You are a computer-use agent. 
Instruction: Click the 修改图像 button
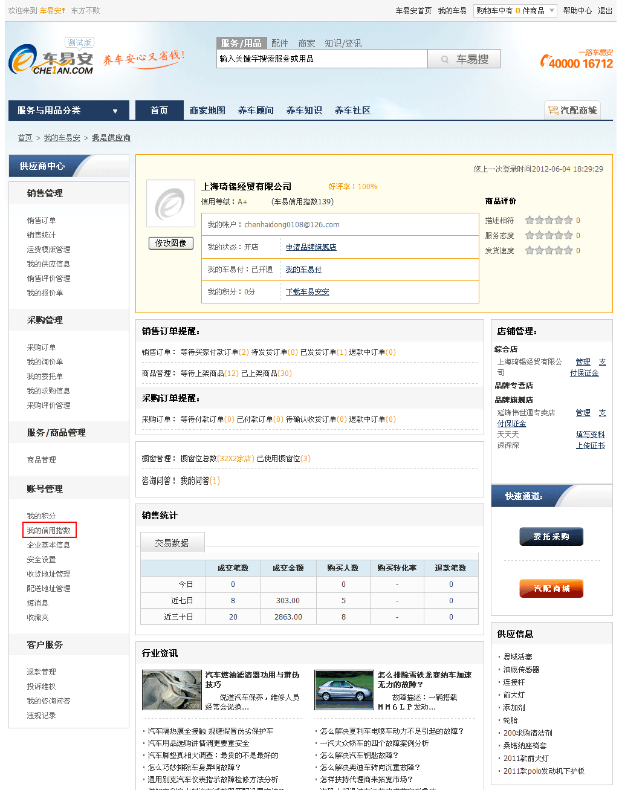171,243
